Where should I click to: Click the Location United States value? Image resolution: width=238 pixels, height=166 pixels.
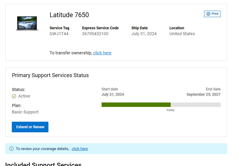182,34
